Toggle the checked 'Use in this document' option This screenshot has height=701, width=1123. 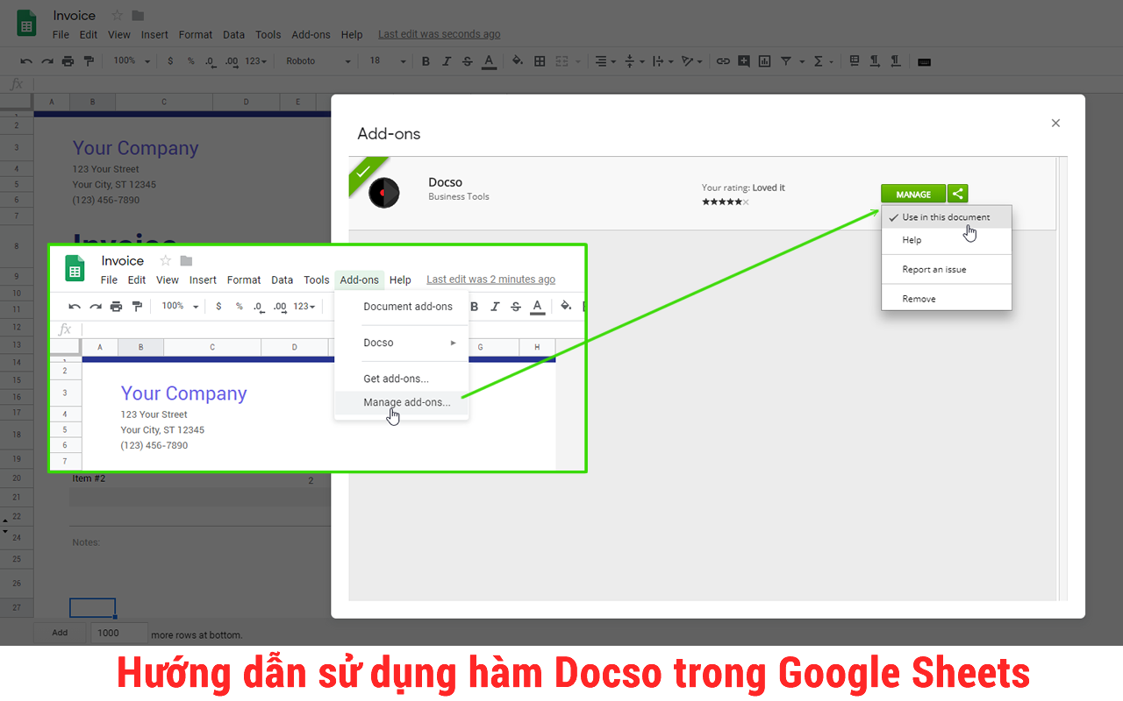[x=947, y=217]
